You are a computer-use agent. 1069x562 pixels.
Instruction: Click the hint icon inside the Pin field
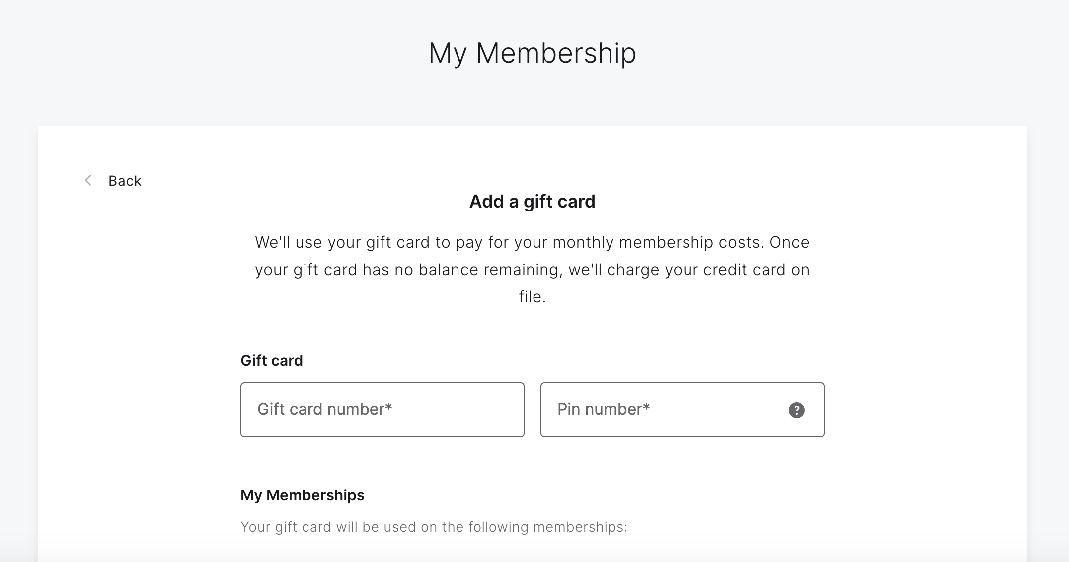pos(796,410)
